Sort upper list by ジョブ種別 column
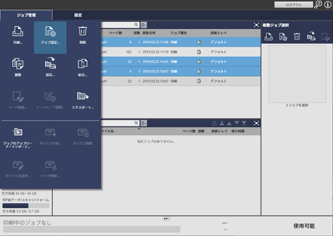333x236 pixels. click(178, 33)
